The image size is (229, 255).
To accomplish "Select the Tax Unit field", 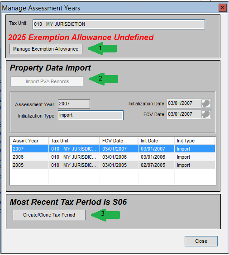I will coord(119,24).
